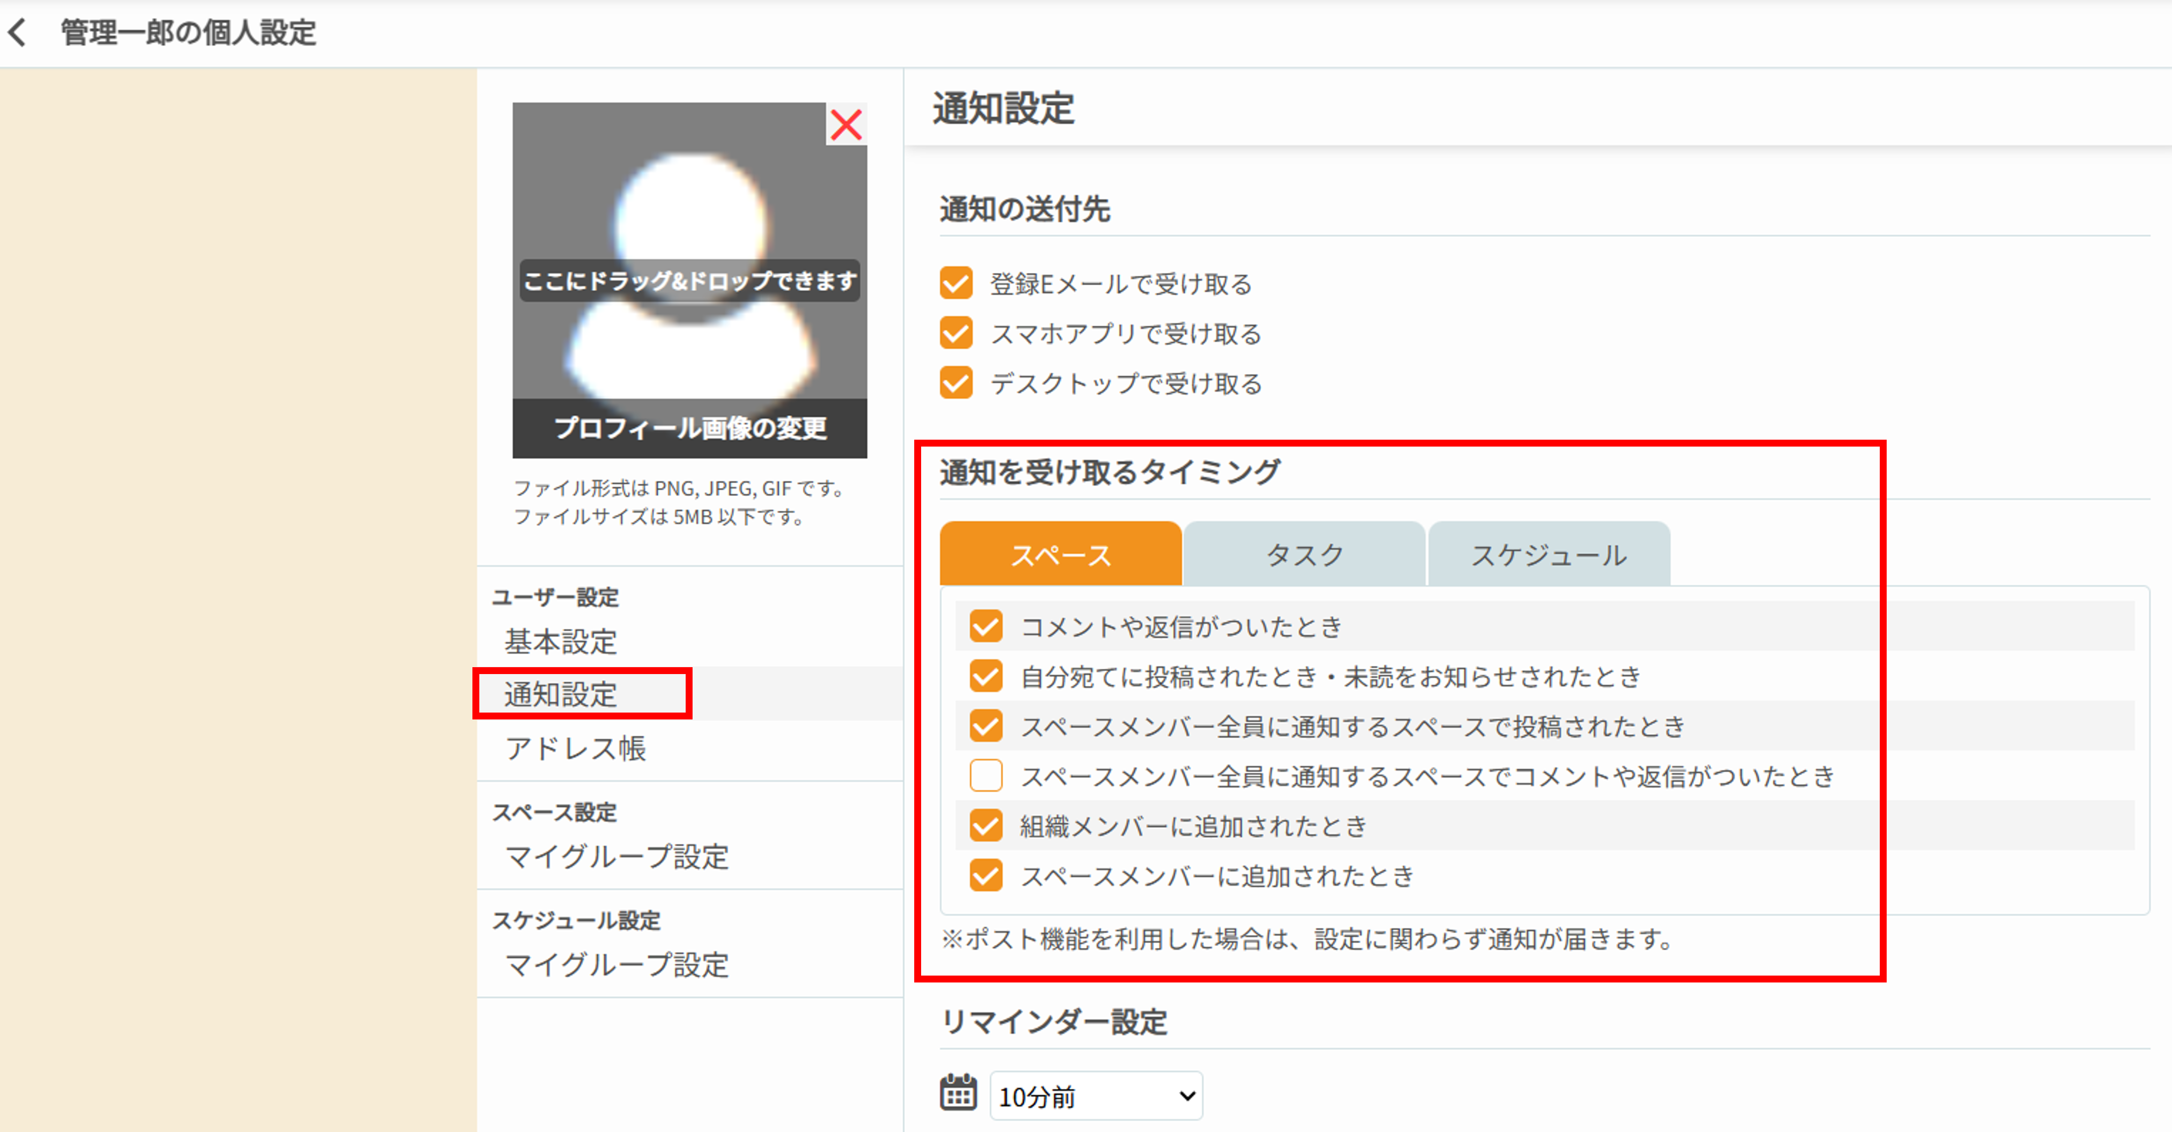Toggle 組織メンバーに追加されたとき checkbox

coord(986,825)
